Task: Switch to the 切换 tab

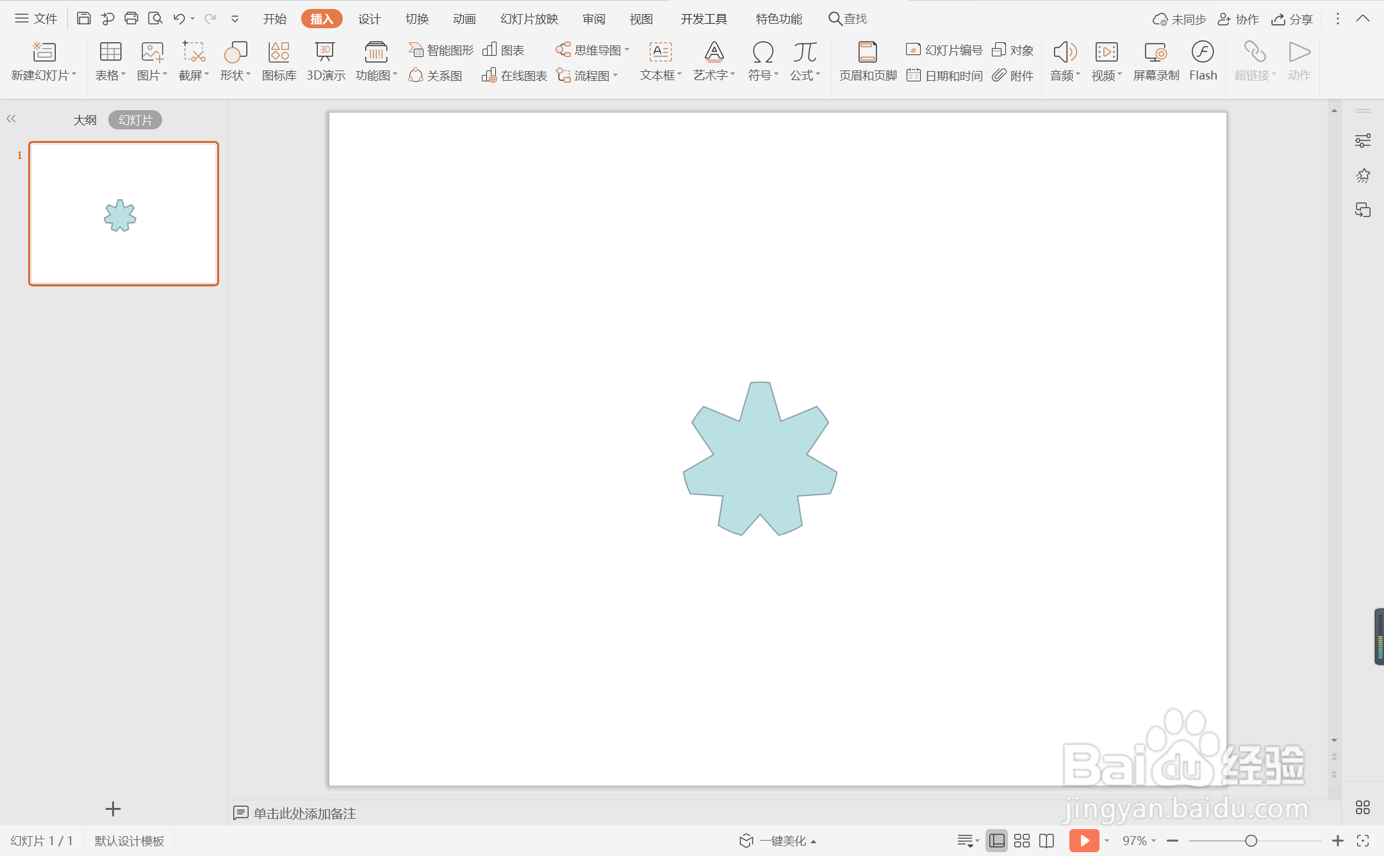Action: (x=416, y=19)
